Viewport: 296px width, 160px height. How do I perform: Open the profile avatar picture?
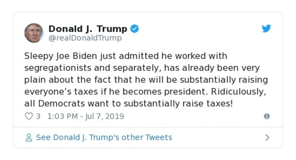[34, 33]
